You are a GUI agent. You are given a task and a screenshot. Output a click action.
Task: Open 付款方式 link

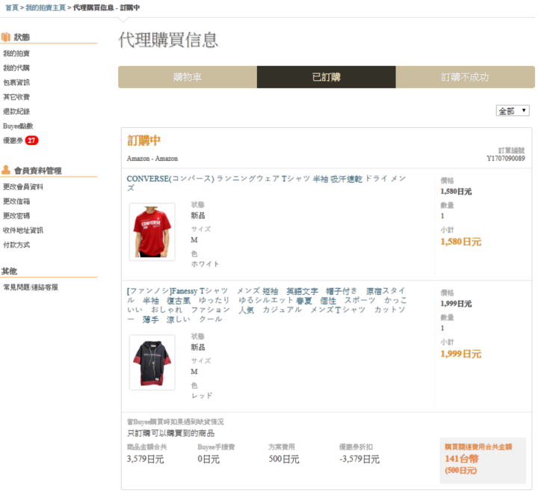[x=16, y=245]
